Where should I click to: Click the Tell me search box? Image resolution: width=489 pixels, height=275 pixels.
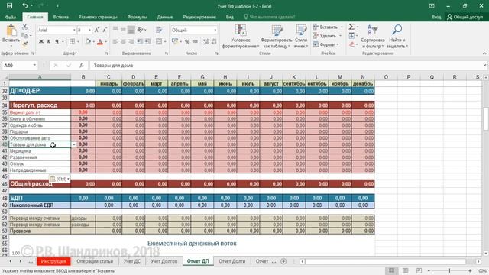(270, 17)
